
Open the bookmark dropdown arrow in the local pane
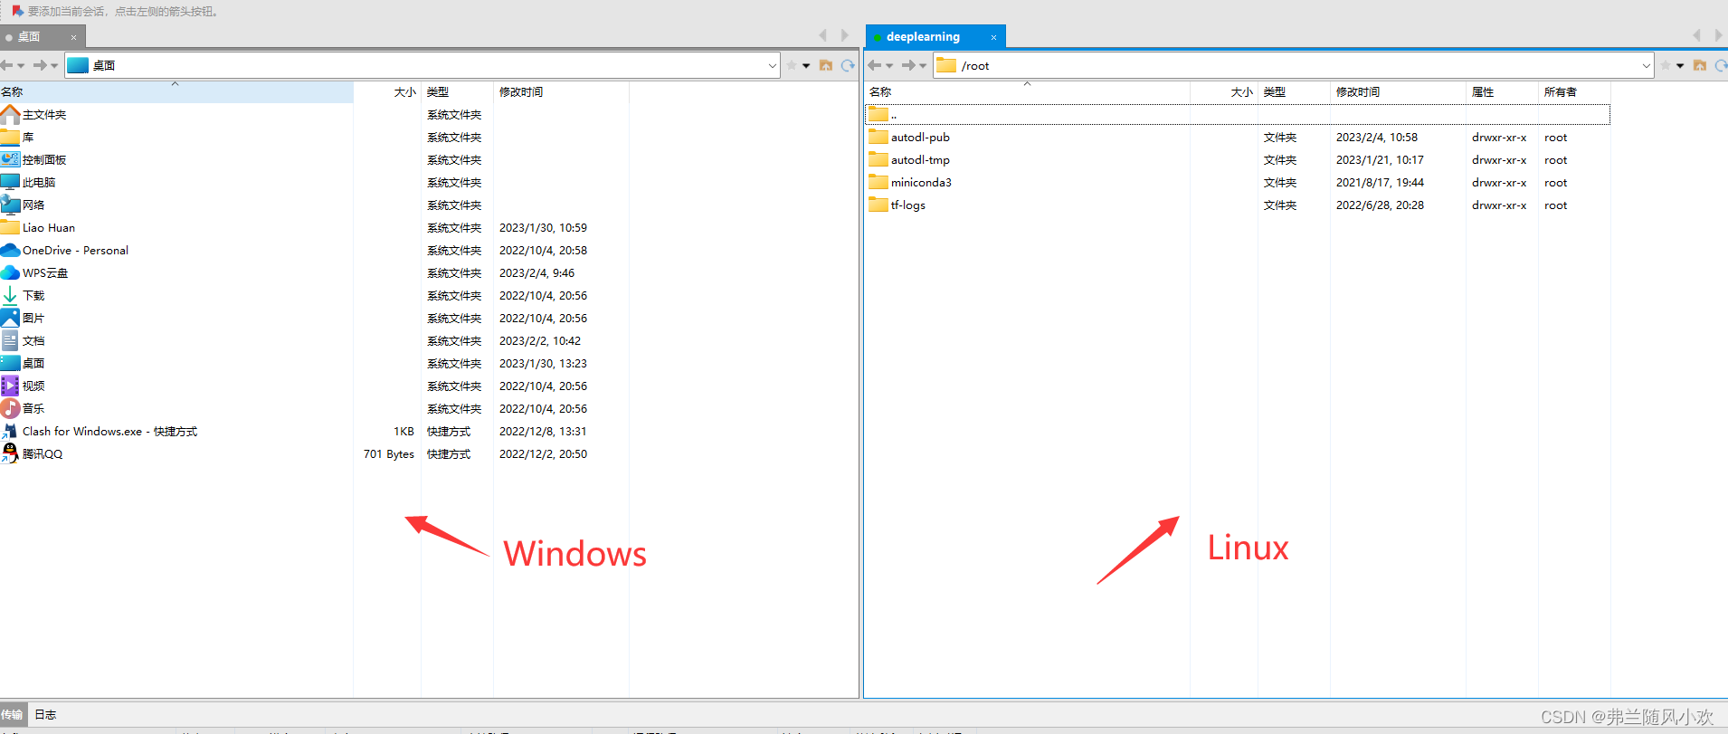coord(806,65)
